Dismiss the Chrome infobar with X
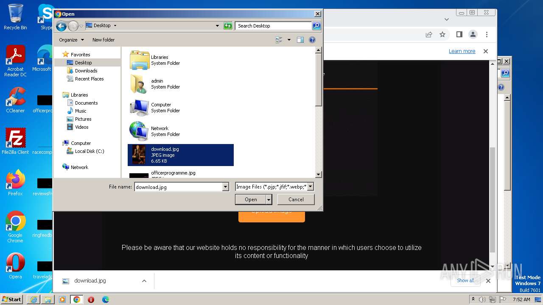The height and width of the screenshot is (305, 543). [x=486, y=51]
